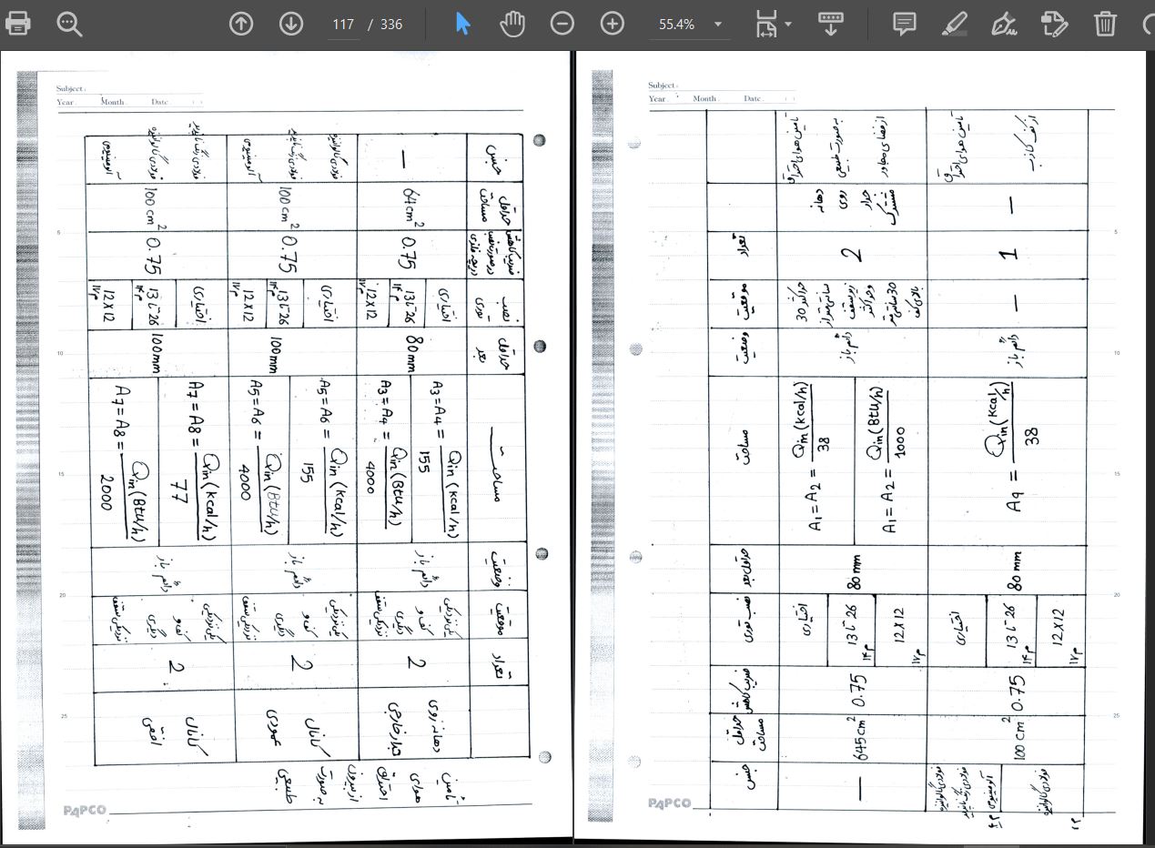Zoom in using the plus button
The image size is (1155, 848).
613,24
